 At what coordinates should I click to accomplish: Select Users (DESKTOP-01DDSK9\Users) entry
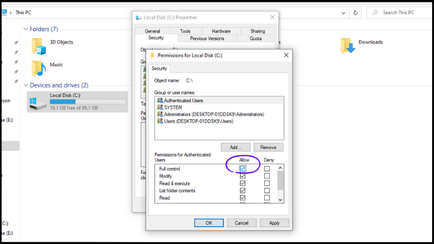219,121
